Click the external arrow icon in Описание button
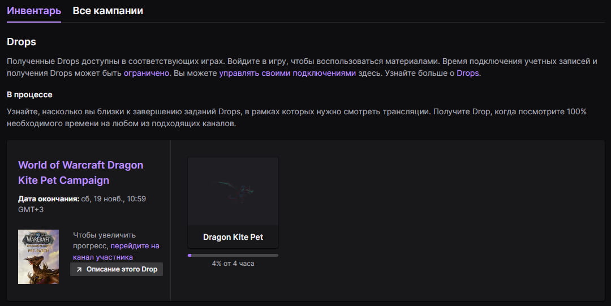611x306 pixels. [x=79, y=269]
